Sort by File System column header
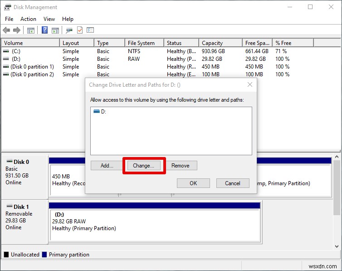Image resolution: width=342 pixels, height=271 pixels. [x=144, y=43]
